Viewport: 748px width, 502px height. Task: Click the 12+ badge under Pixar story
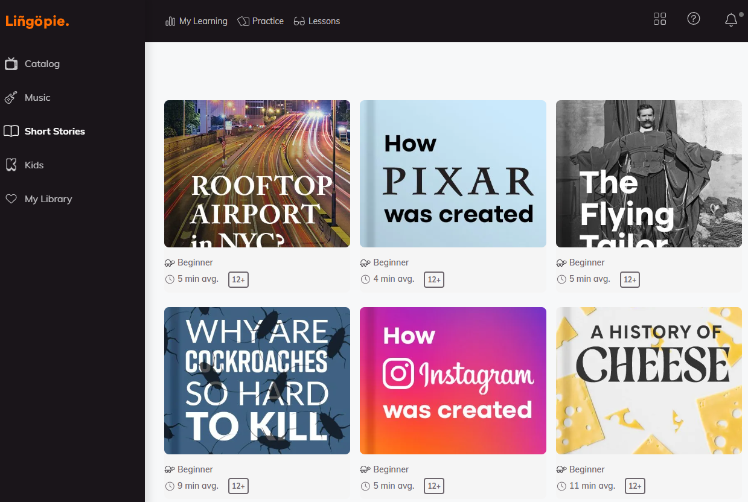433,279
